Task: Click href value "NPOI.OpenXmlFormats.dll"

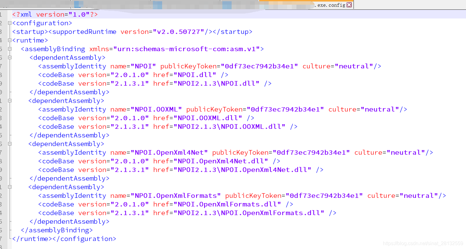Action: pyautogui.click(x=227, y=204)
